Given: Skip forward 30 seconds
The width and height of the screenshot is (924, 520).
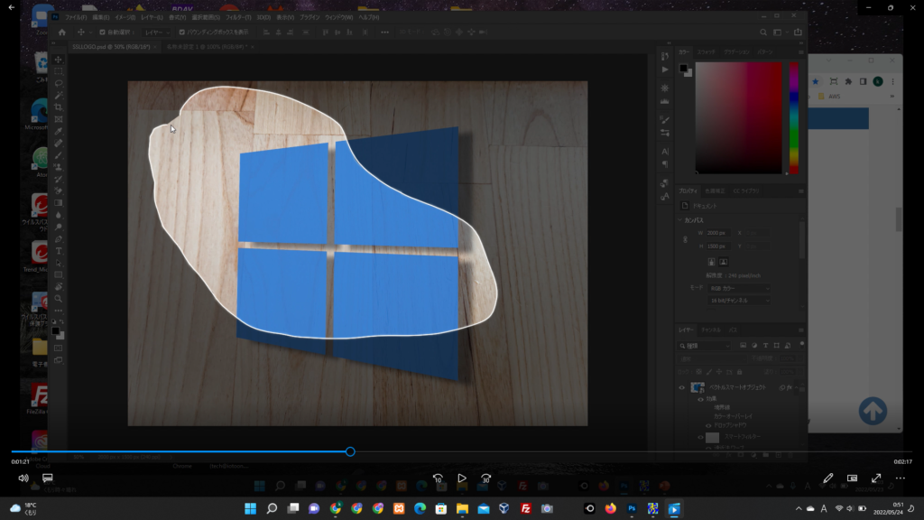Looking at the screenshot, I should point(486,478).
